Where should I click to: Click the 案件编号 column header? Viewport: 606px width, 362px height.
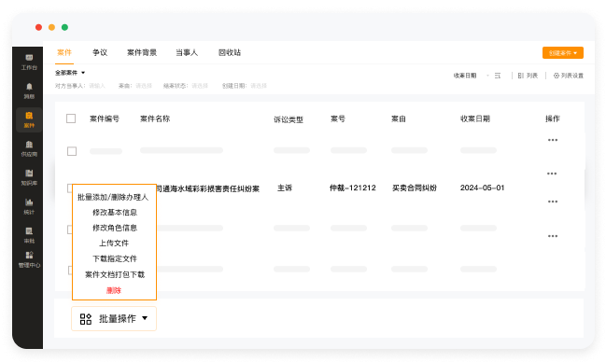click(105, 119)
